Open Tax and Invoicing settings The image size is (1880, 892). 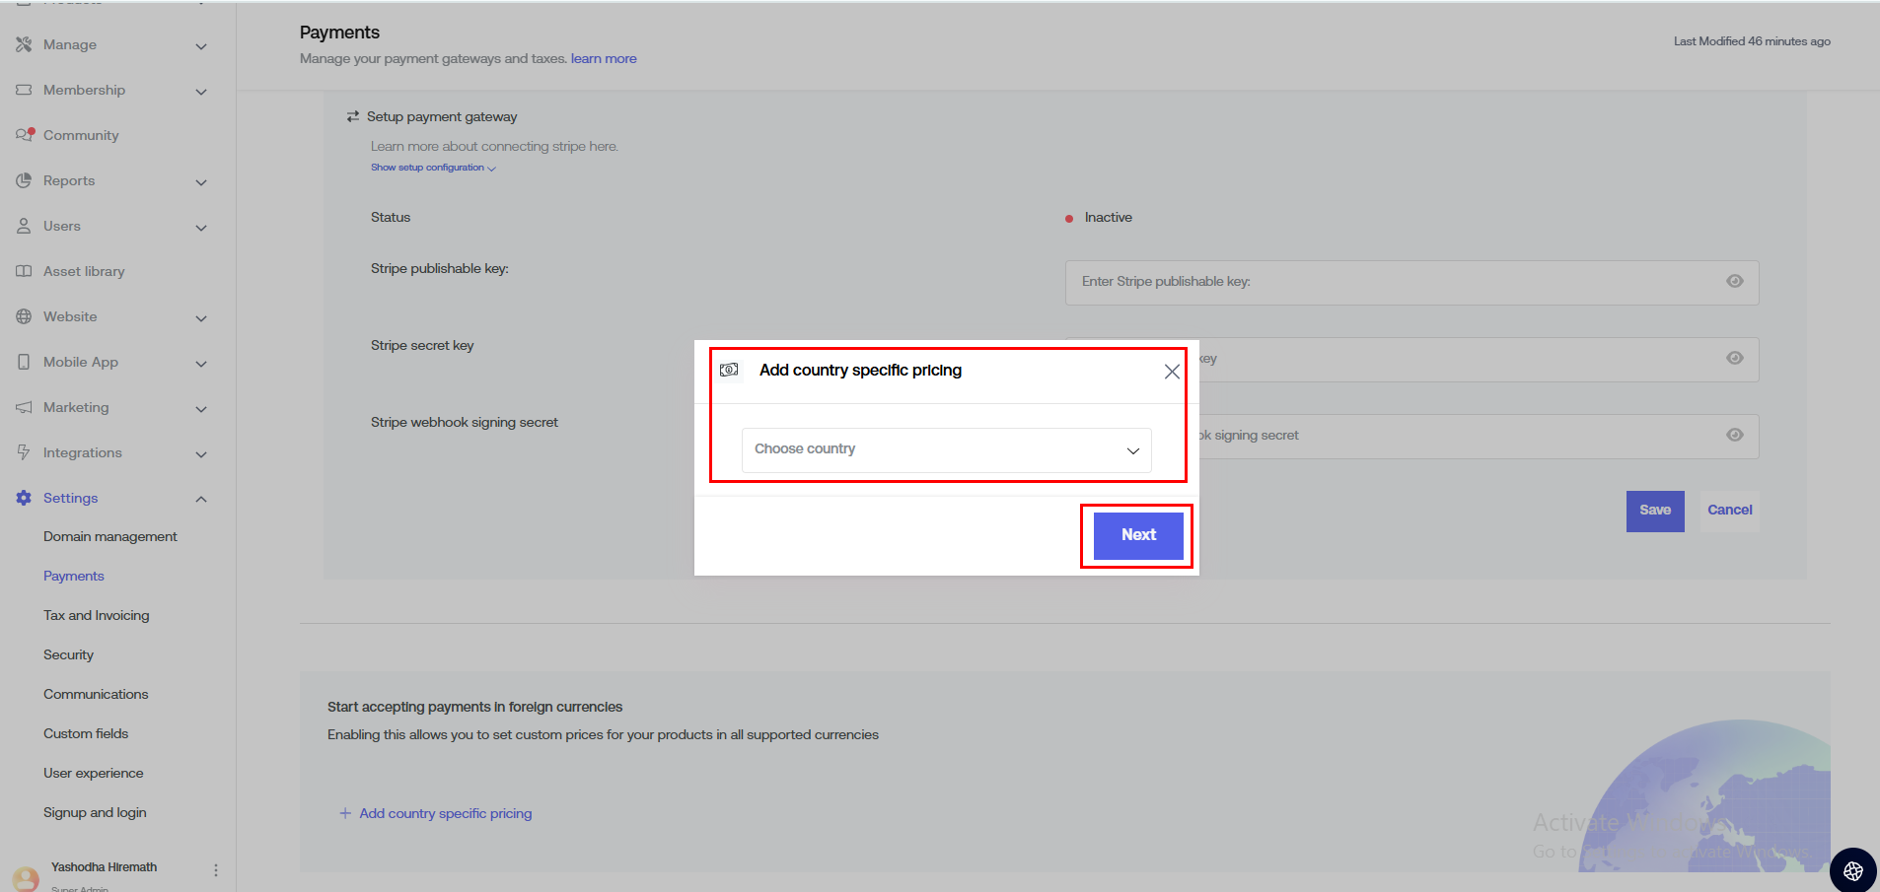point(97,616)
